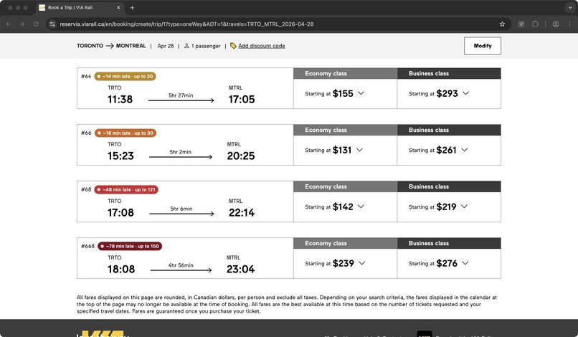Screen dimensions: 578x337
Task: Open the profile avatar icon
Action: pos(556,24)
